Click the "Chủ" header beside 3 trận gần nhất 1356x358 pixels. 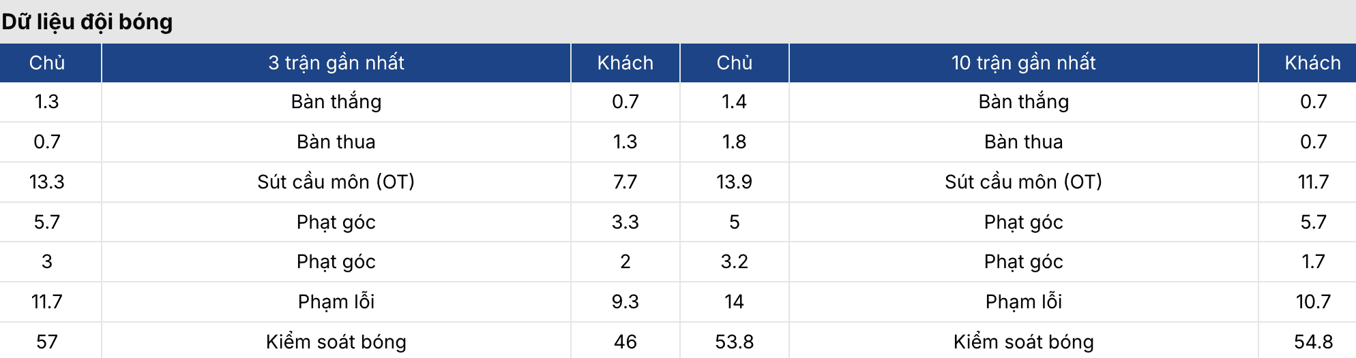pyautogui.click(x=47, y=63)
